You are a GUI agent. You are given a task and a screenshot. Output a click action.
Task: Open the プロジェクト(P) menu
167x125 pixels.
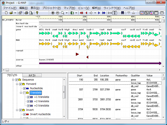(51, 8)
